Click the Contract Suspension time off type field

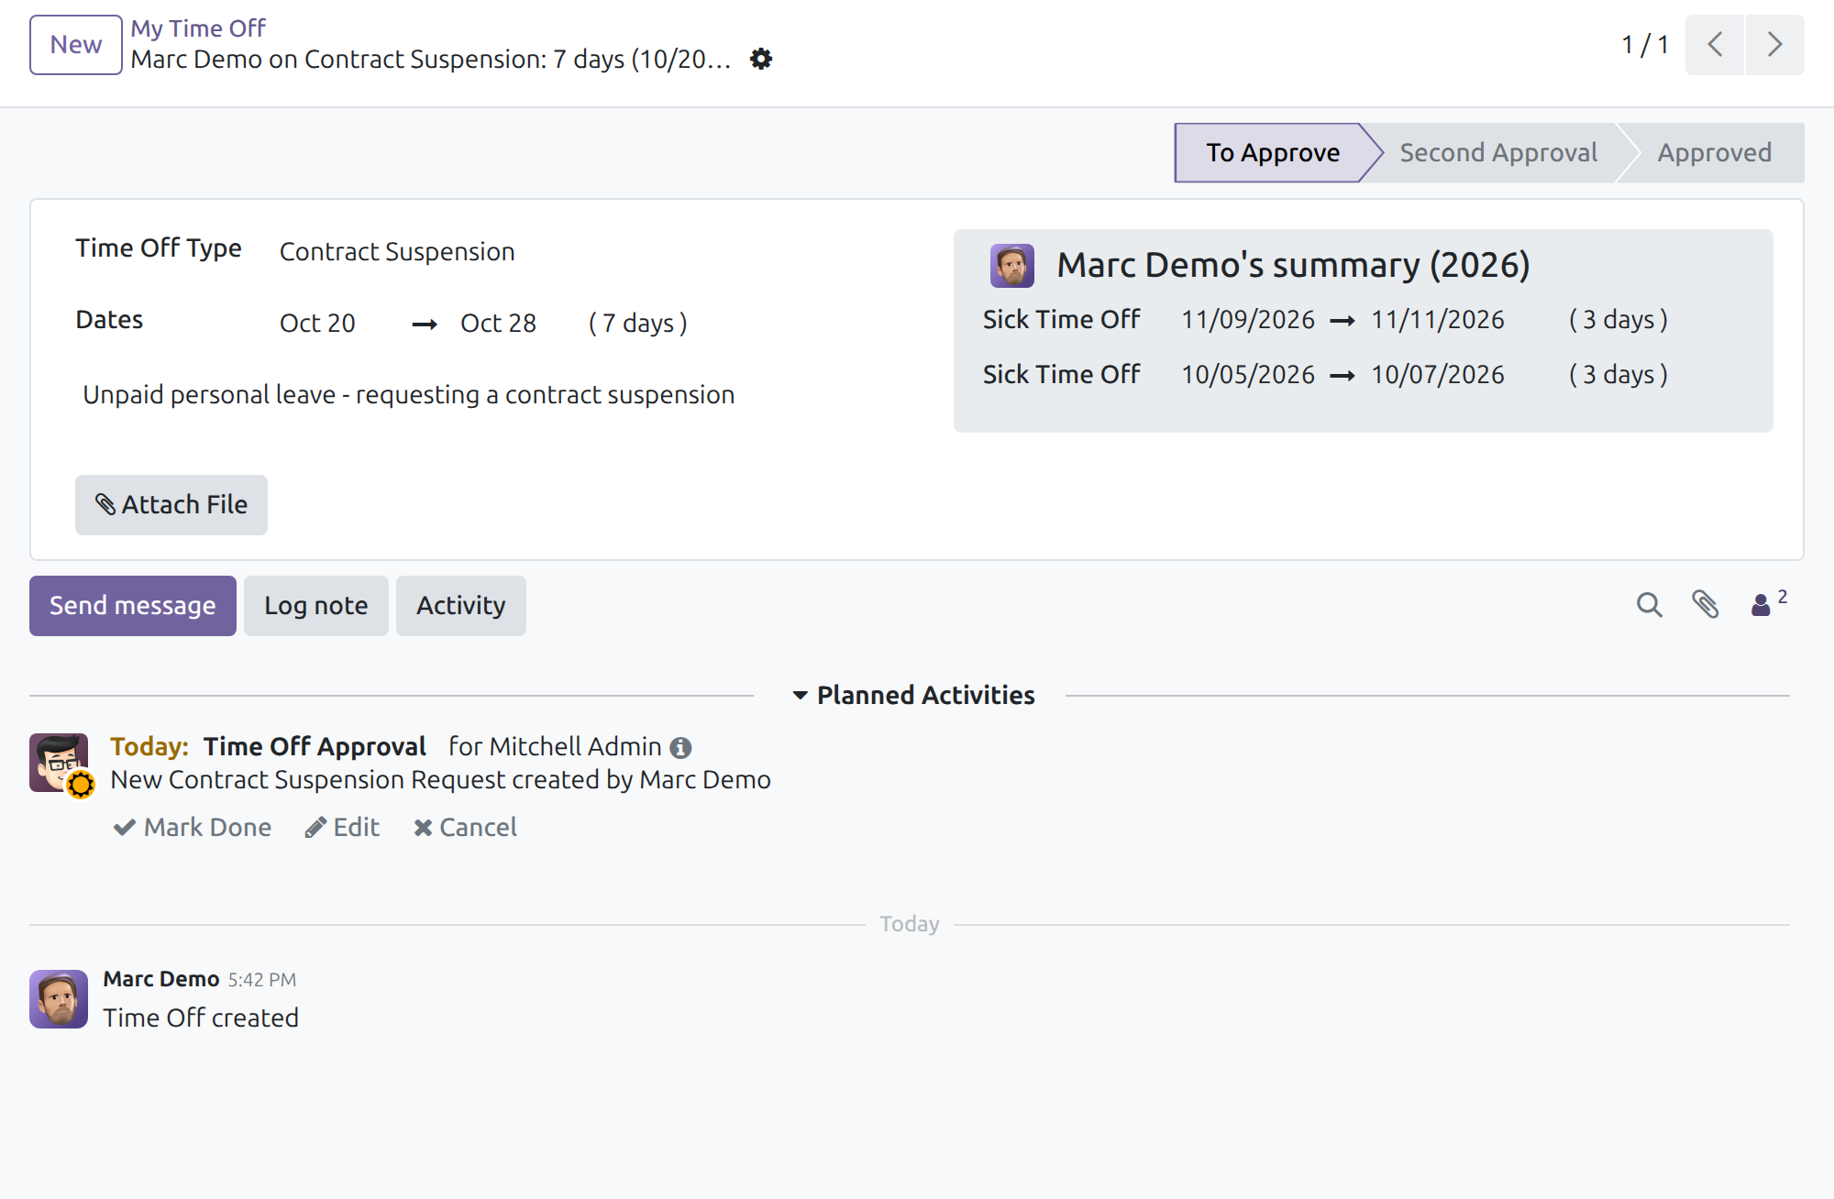pos(397,251)
